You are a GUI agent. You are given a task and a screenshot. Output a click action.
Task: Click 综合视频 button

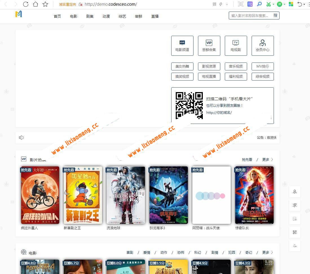[263, 77]
